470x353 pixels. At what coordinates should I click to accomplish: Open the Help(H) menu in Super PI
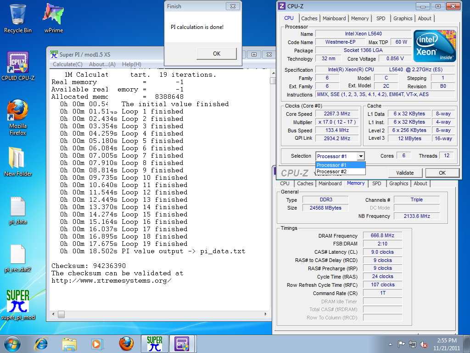point(132,64)
